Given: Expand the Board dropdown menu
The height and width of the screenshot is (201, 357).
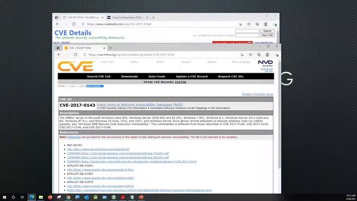Looking at the screenshot, I should click(186, 62).
